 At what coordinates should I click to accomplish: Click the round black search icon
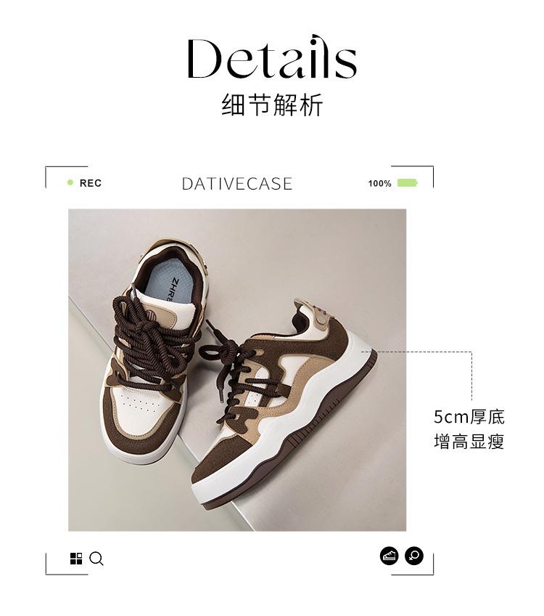click(x=414, y=556)
